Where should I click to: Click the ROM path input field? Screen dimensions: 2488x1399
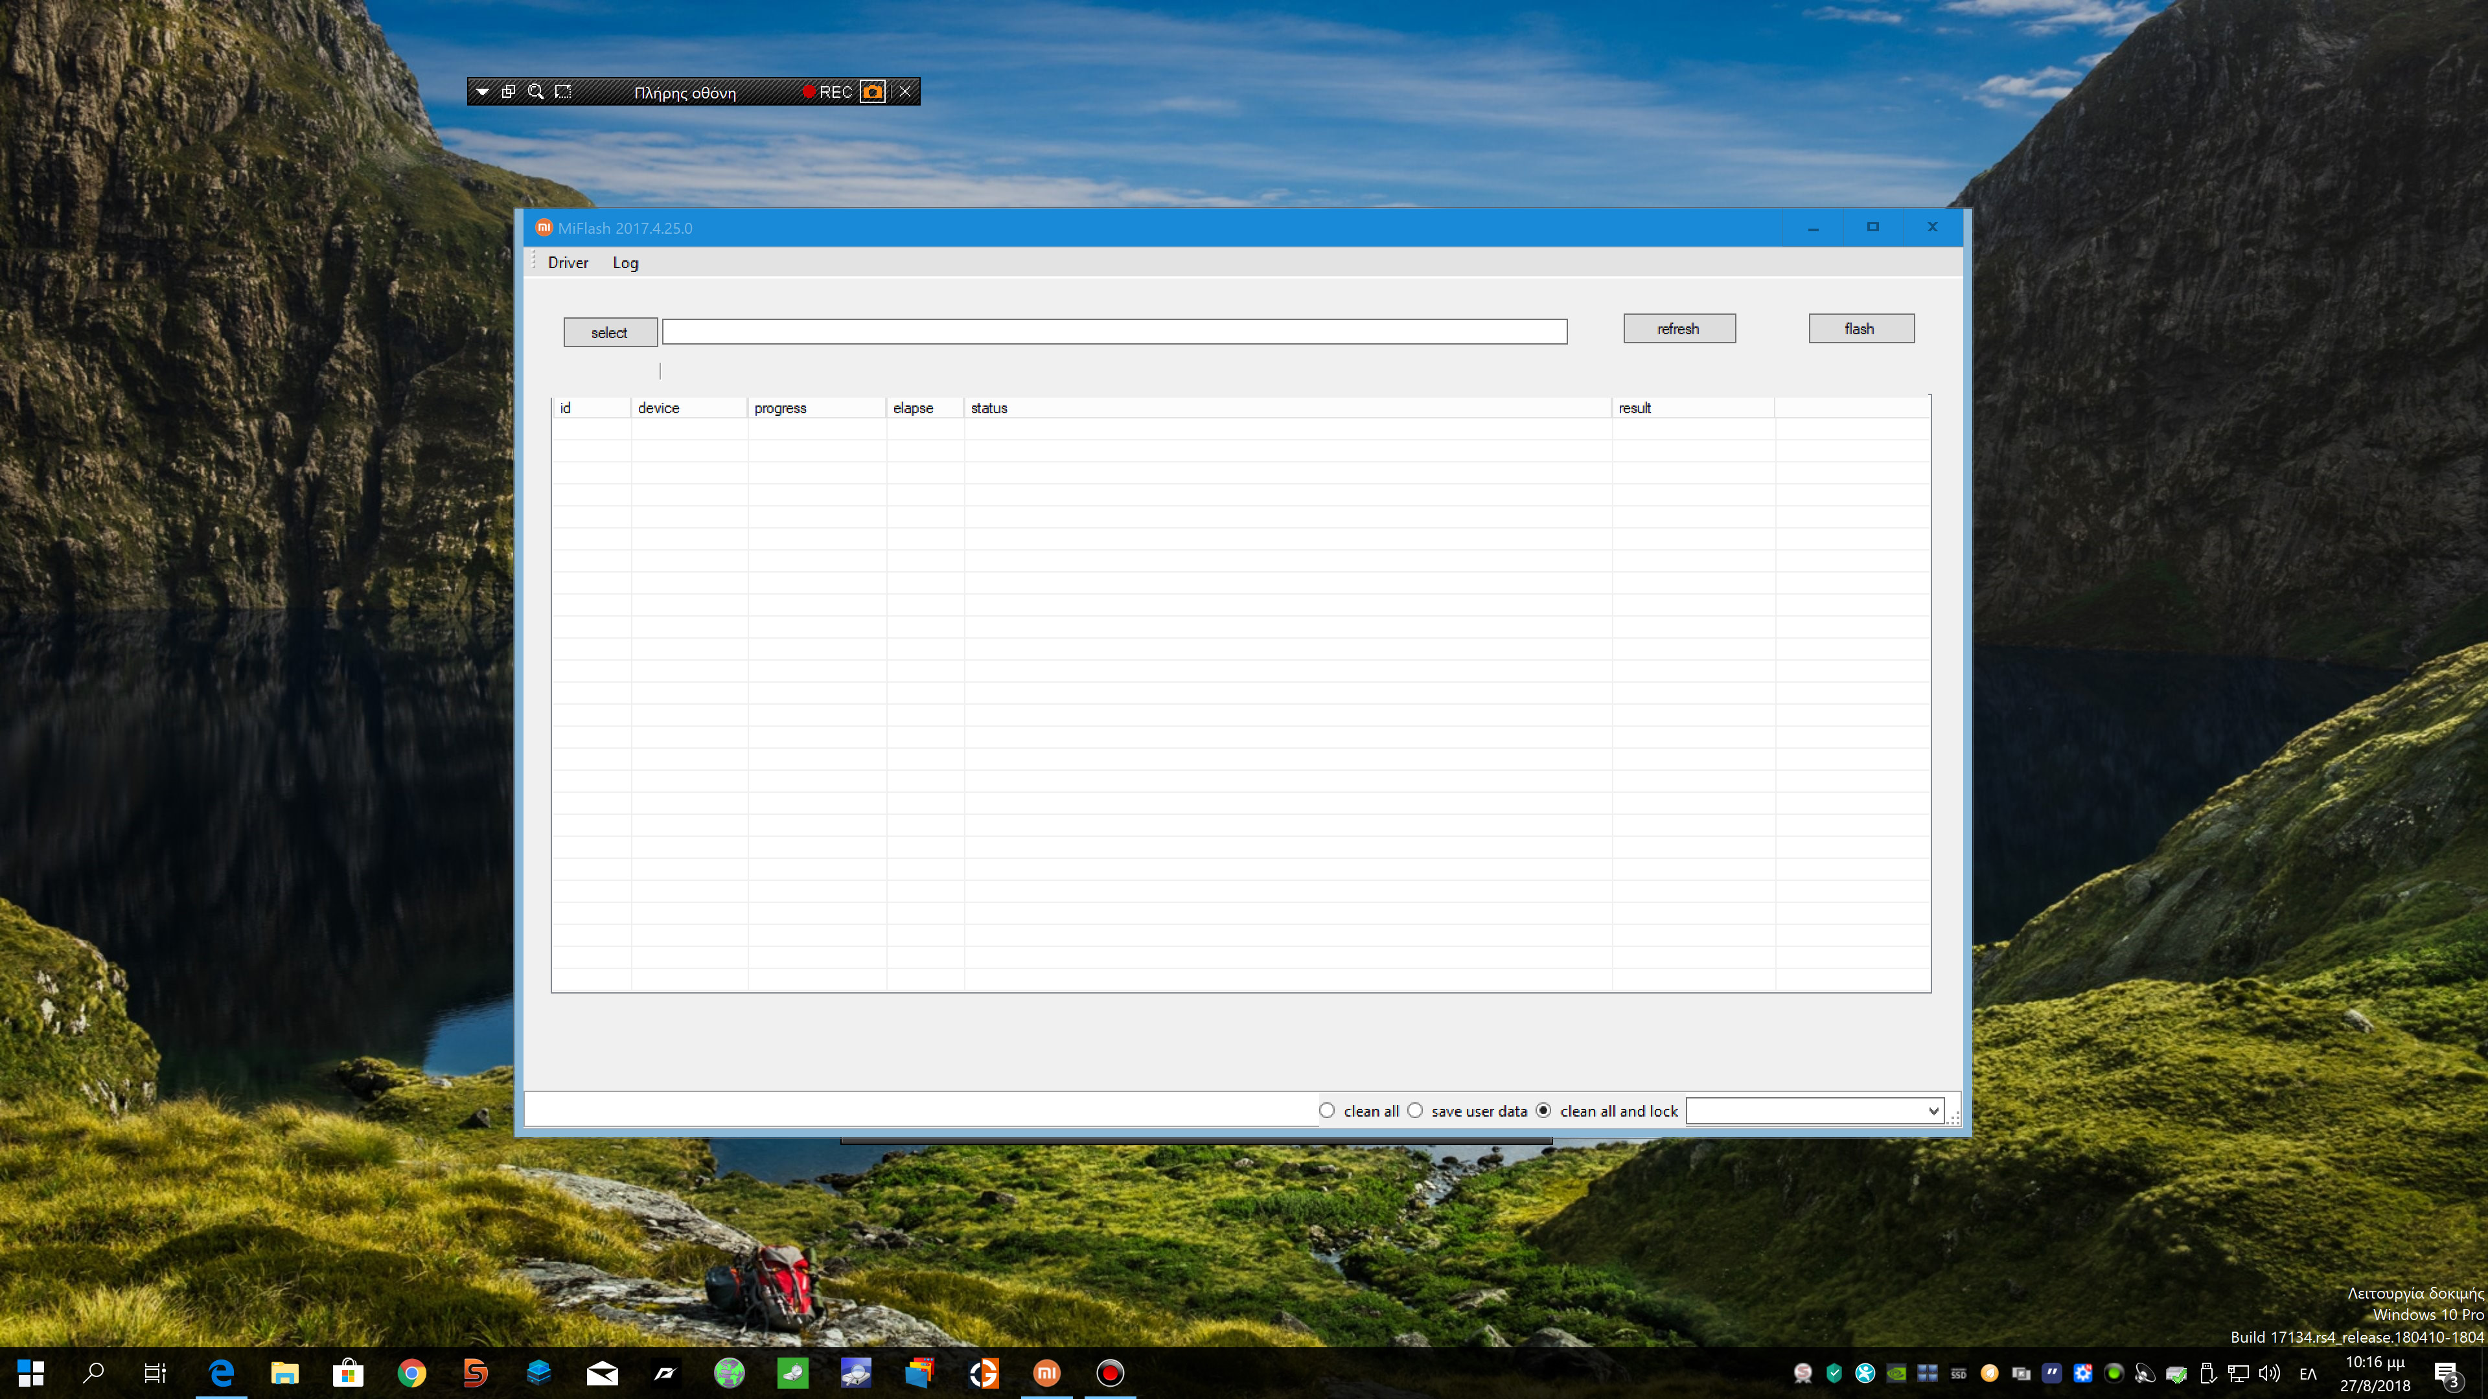pyautogui.click(x=1114, y=332)
